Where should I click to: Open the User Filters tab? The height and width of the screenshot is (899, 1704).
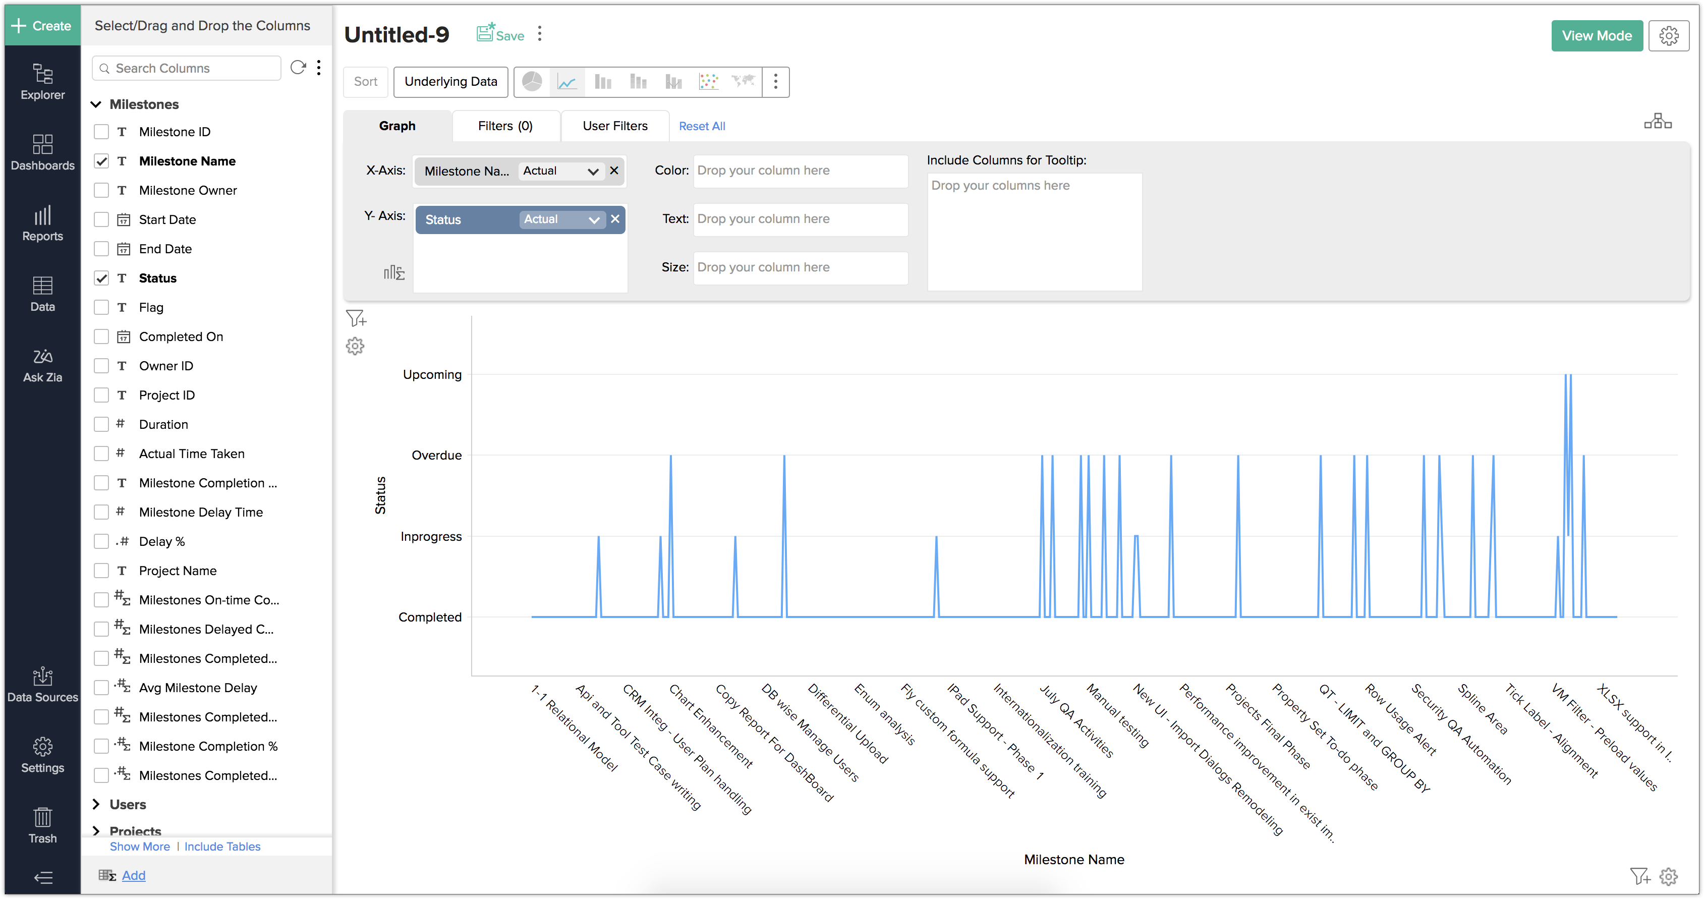point(614,126)
